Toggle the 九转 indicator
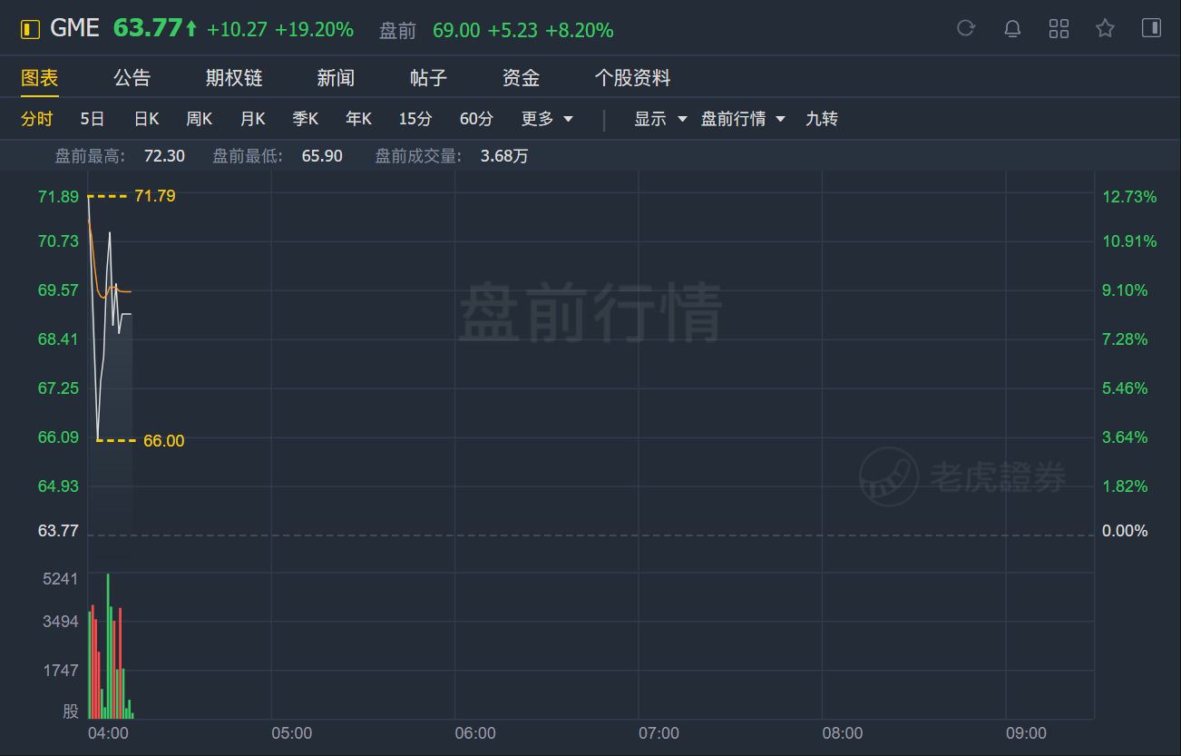The height and width of the screenshot is (756, 1181). [x=822, y=119]
